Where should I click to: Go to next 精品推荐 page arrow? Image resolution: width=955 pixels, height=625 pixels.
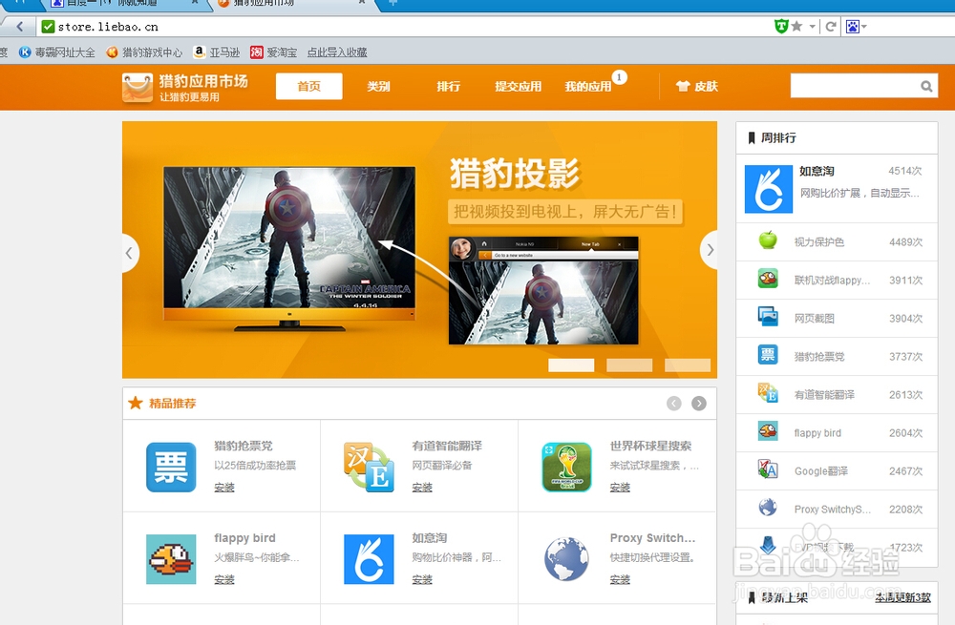click(699, 404)
